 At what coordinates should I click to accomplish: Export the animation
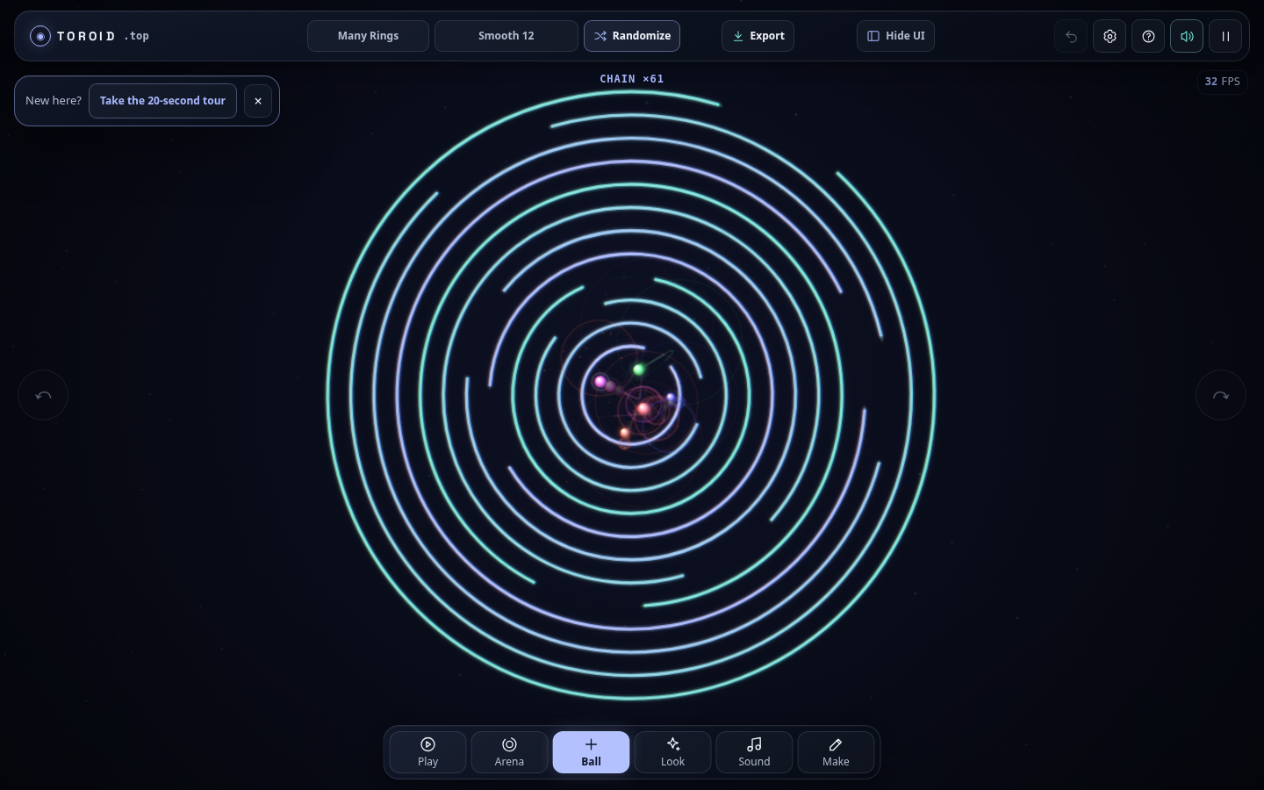(x=758, y=36)
